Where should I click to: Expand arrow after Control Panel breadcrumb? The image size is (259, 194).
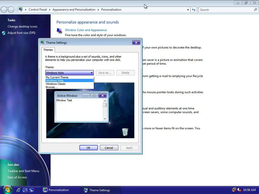click(x=50, y=10)
